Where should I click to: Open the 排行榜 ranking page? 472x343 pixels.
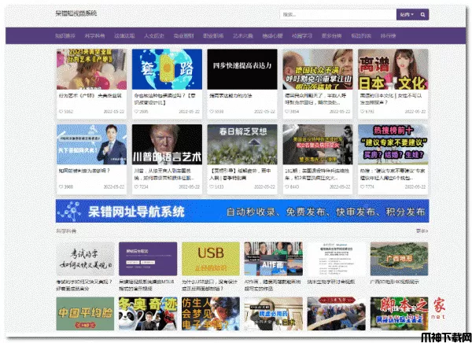(x=389, y=36)
